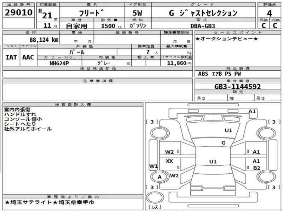Select recycle deposit 11,860円
Viewport: 283px width, 212px height.
[x=179, y=63]
